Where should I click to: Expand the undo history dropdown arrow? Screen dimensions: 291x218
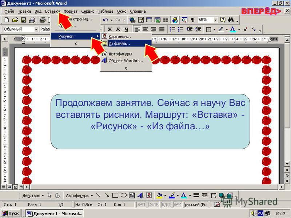[111, 20]
